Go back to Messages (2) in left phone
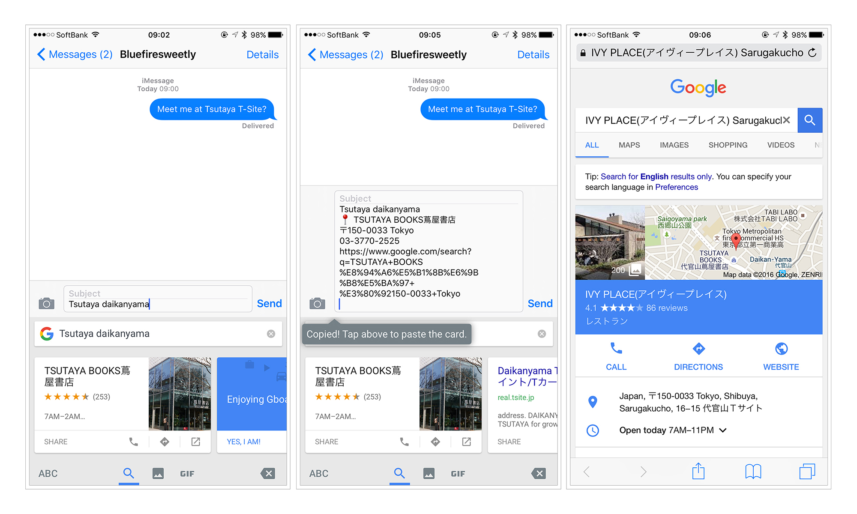This screenshot has height=514, width=857. (75, 54)
